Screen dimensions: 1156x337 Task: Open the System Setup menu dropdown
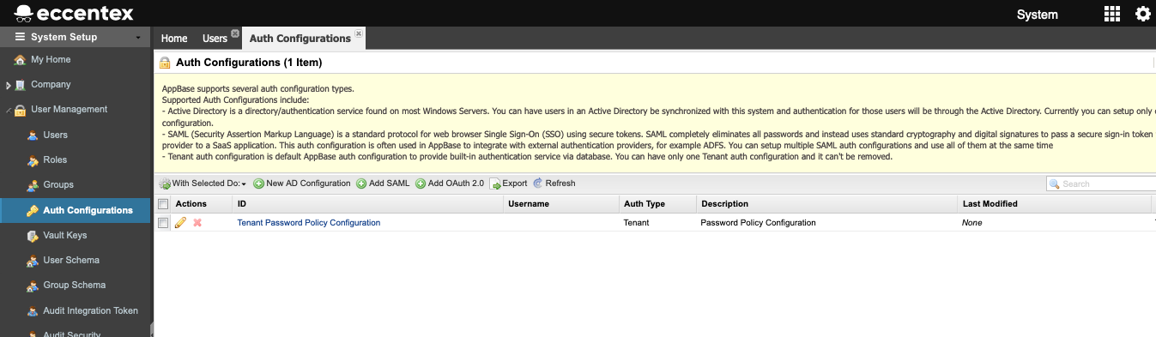[x=76, y=38]
